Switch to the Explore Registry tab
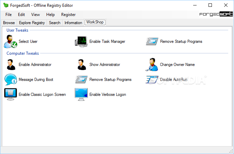 [32, 23]
